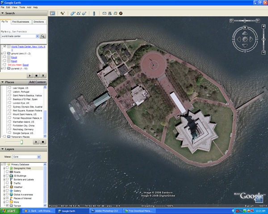The width and height of the screenshot is (268, 214).
Task: Click the Print toolbar icon
Action: click(110, 13)
